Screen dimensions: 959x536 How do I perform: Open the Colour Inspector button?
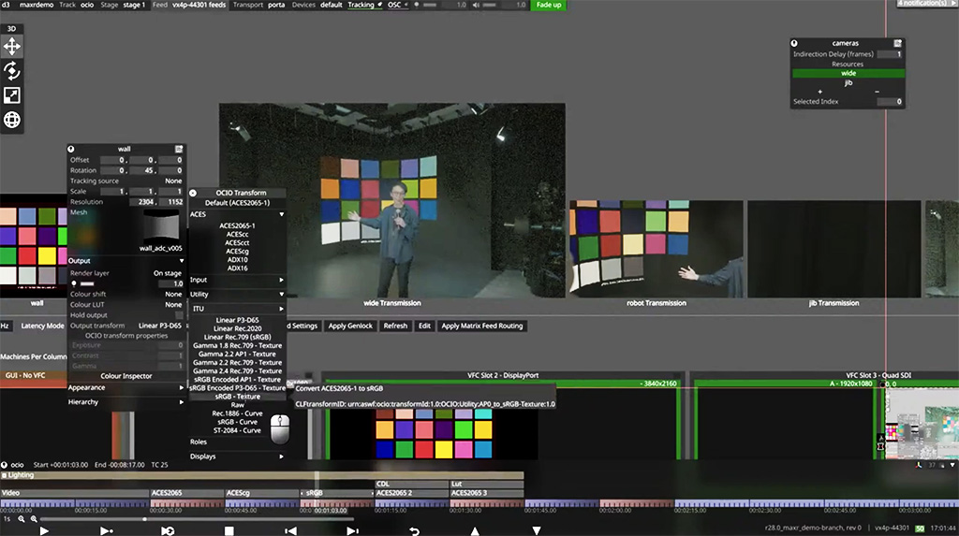pos(126,376)
